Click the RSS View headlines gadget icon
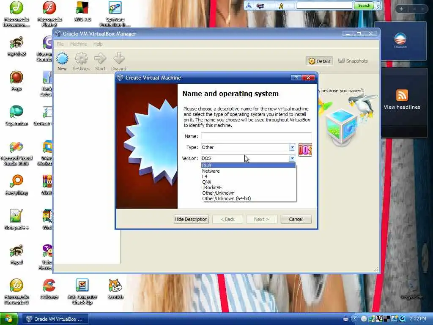This screenshot has height=325, width=433. click(402, 95)
